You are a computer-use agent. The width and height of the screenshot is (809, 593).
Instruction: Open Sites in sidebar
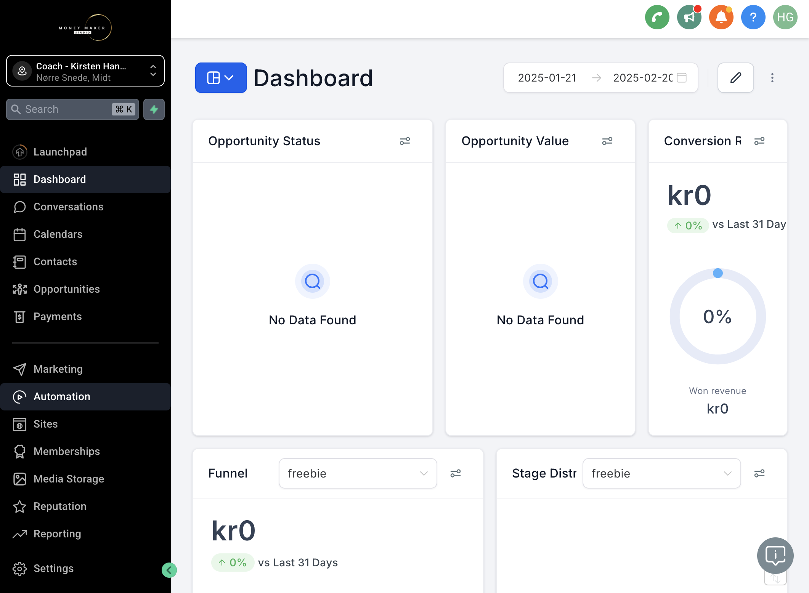85,424
